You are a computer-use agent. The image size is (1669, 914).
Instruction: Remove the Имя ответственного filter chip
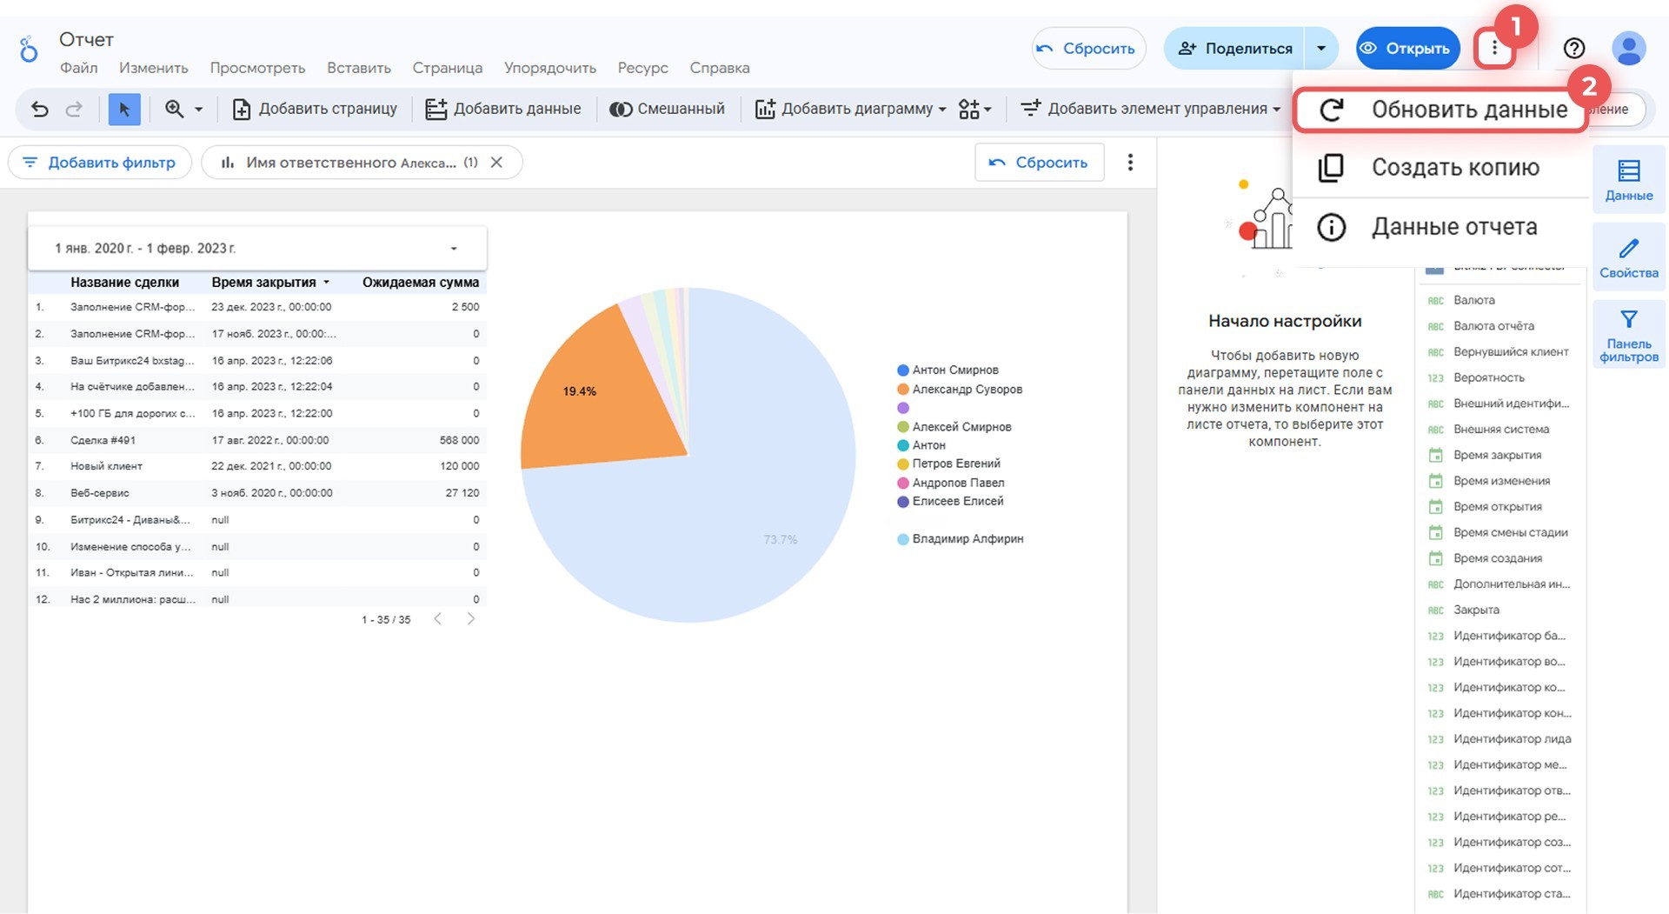(496, 163)
